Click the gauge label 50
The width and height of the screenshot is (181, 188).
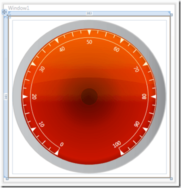click(x=89, y=42)
